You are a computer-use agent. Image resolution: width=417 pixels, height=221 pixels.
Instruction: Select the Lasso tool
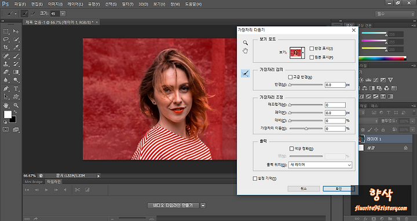pyautogui.click(x=6, y=39)
